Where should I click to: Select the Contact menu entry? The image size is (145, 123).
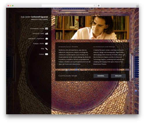click(41, 54)
